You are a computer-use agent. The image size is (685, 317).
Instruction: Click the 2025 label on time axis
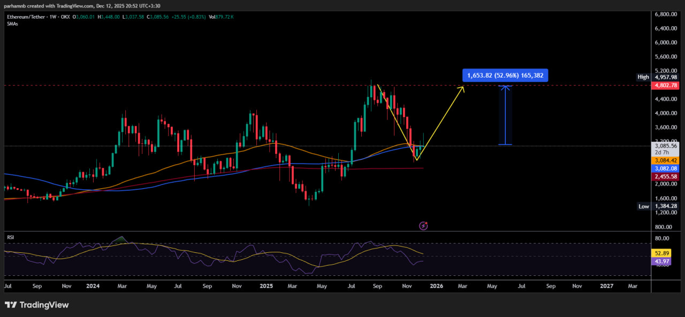[266, 286]
